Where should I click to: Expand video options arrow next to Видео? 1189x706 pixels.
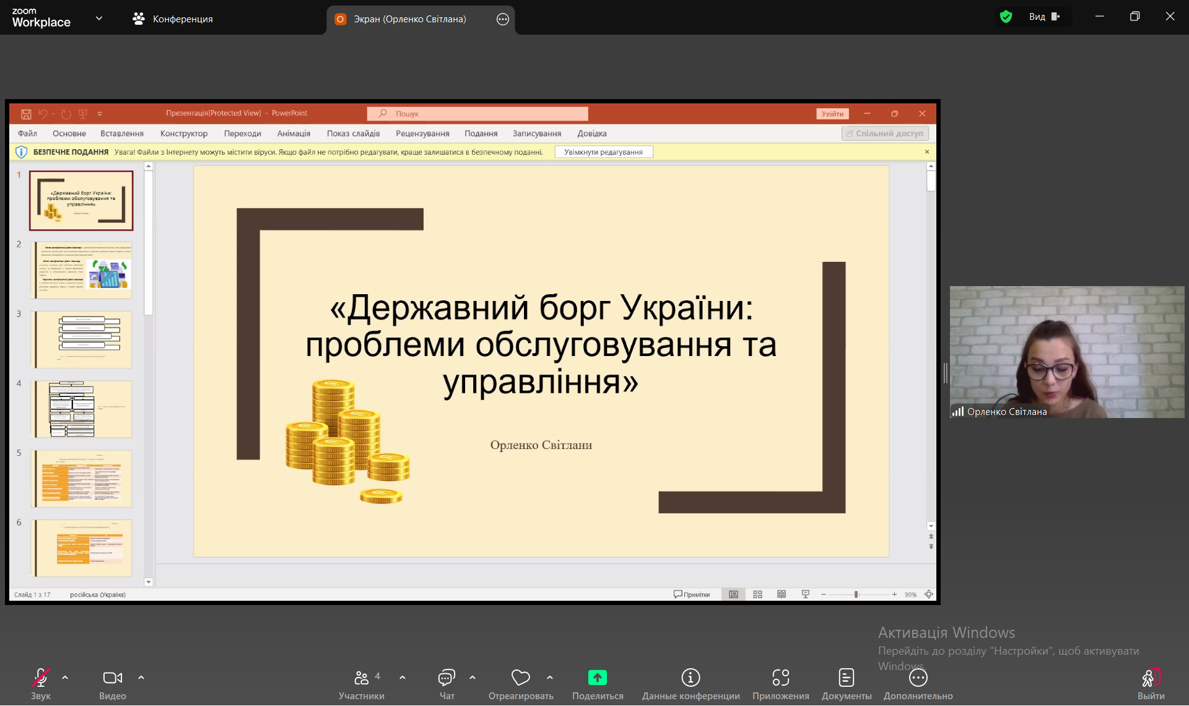141,678
